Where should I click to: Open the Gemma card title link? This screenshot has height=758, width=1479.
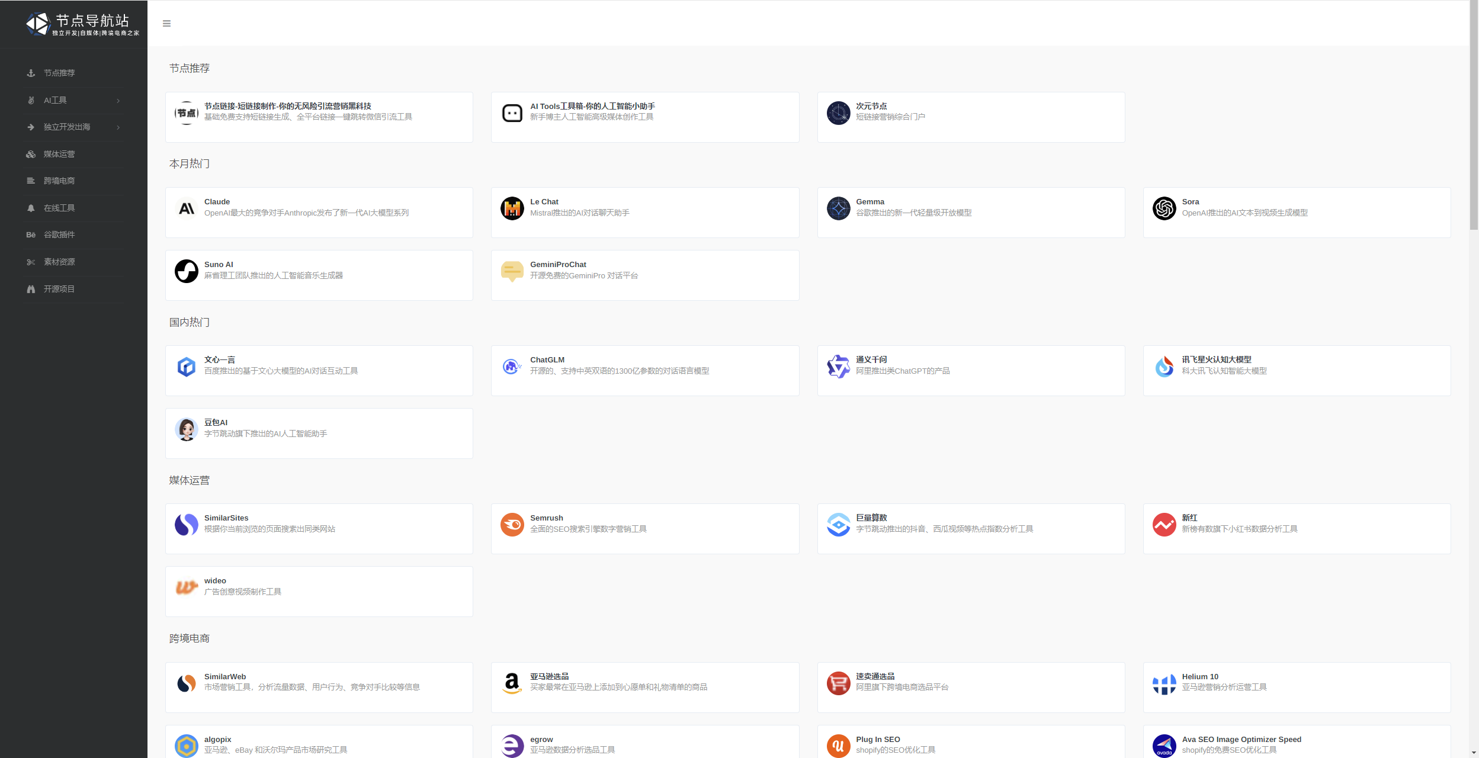click(x=870, y=202)
